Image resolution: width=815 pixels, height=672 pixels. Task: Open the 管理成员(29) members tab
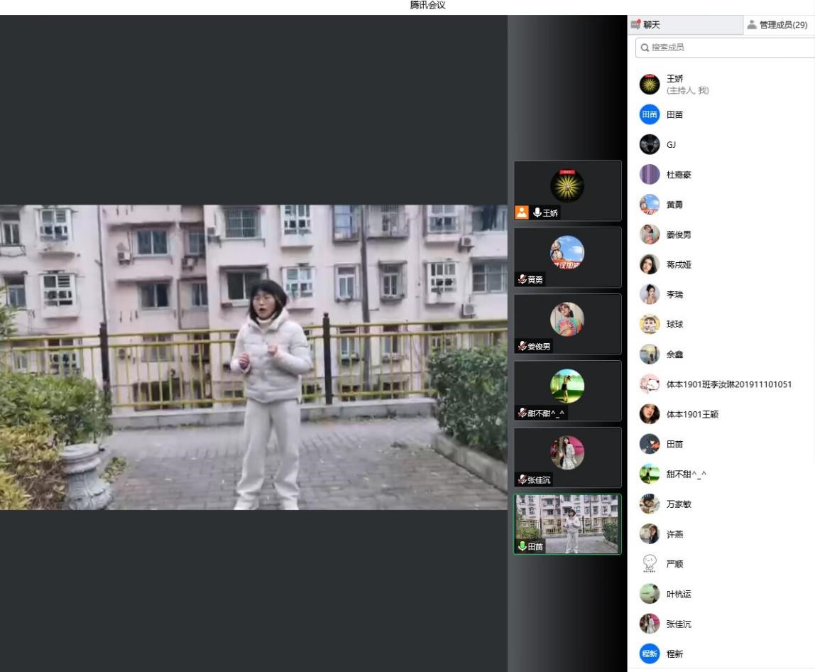tap(778, 25)
